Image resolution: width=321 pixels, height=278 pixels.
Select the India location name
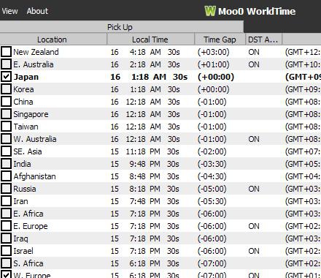tap(22, 164)
